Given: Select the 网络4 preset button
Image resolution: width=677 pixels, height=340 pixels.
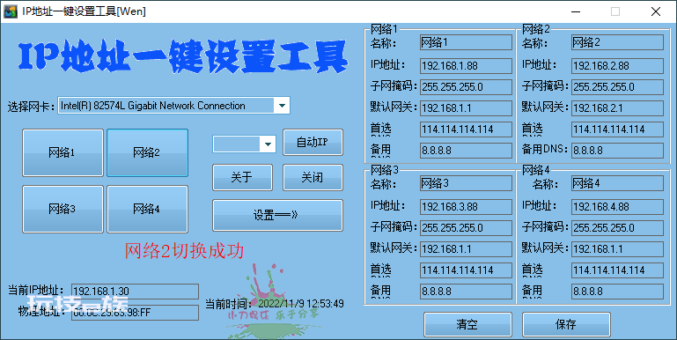Looking at the screenshot, I should [147, 209].
